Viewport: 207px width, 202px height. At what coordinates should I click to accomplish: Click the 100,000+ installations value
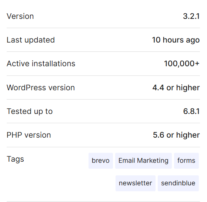(x=182, y=64)
